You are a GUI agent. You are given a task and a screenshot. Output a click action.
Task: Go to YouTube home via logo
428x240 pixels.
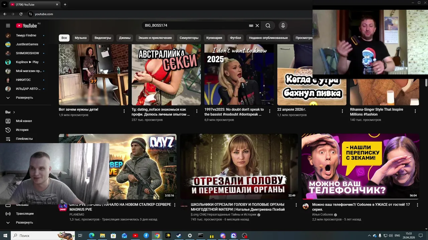(x=26, y=26)
